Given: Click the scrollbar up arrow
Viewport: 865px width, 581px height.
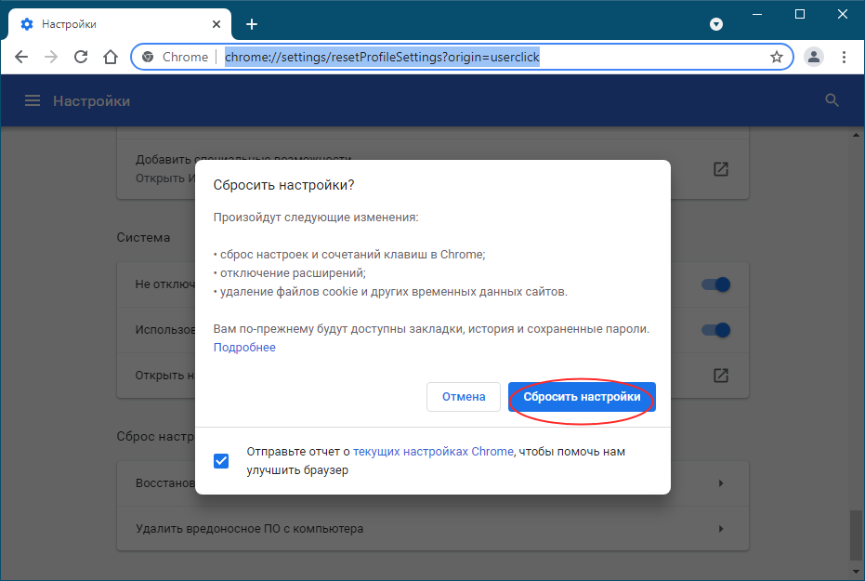Looking at the screenshot, I should pos(856,134).
